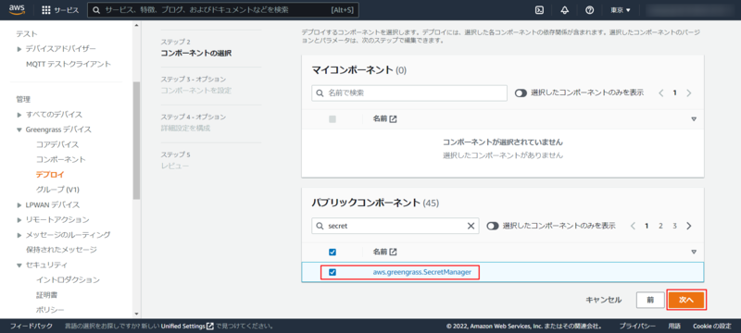Viewport: 741px width, 333px height.
Task: Go to previous page in パブリックコンポーネント pagination
Action: (633, 226)
